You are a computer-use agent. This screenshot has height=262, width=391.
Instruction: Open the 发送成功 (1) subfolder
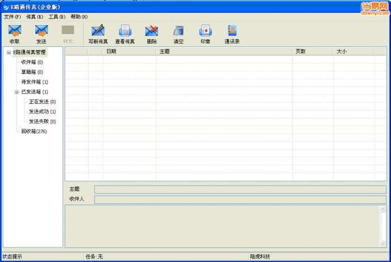(42, 111)
